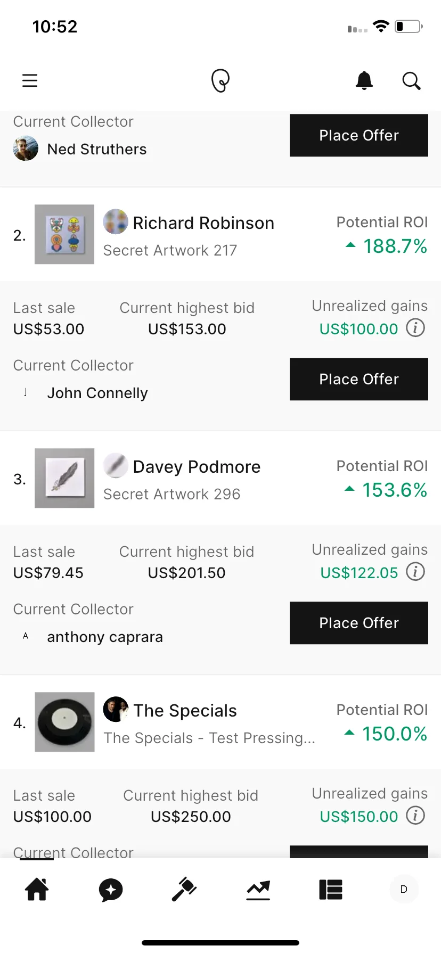Viewport: 441px width, 954px height.
Task: Open the feather artwork thumbnail
Action: [x=64, y=478]
